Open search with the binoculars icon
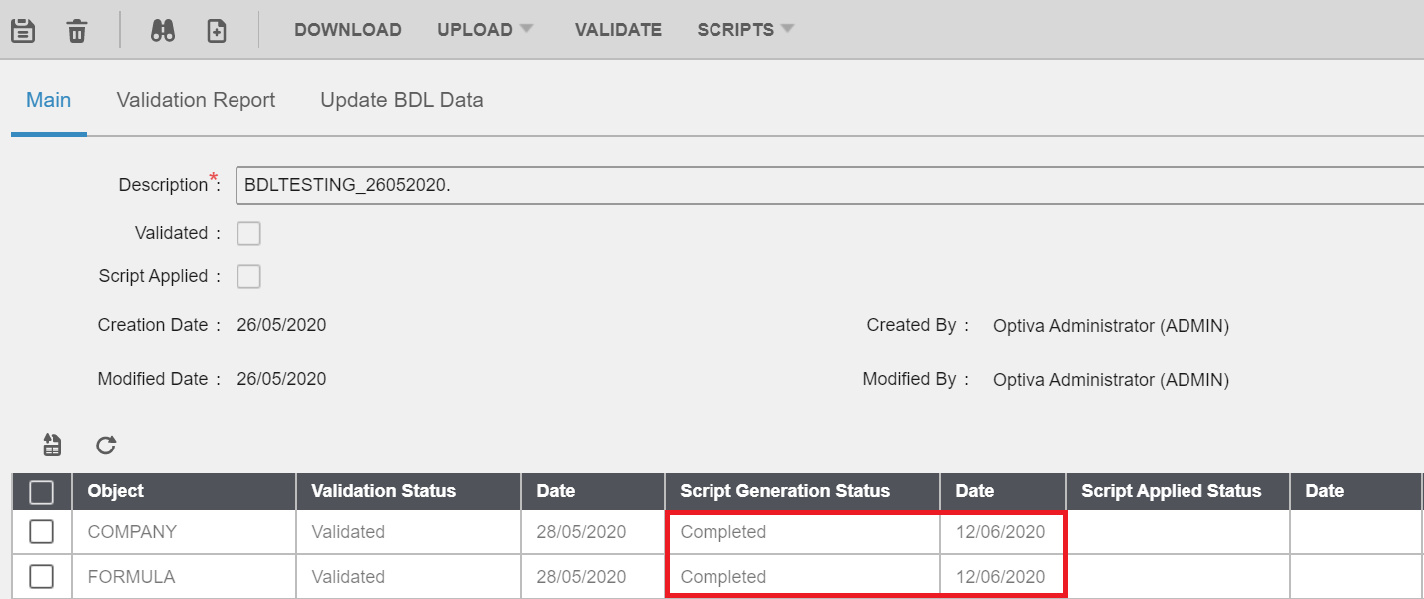The image size is (1424, 599). pyautogui.click(x=162, y=29)
